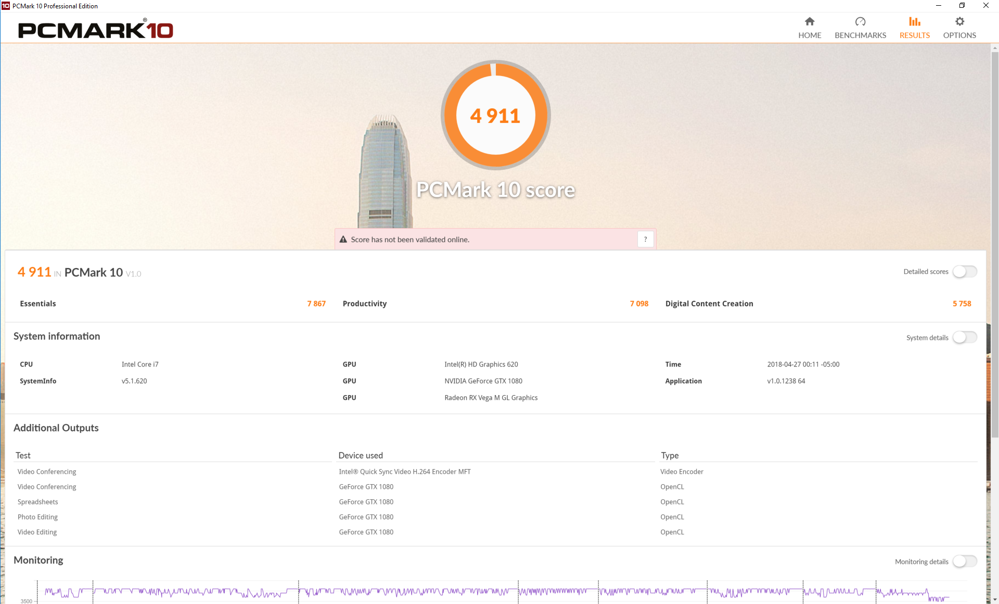This screenshot has height=604, width=999.
Task: Click SystemInfo version v5.1.620
Action: click(x=134, y=381)
